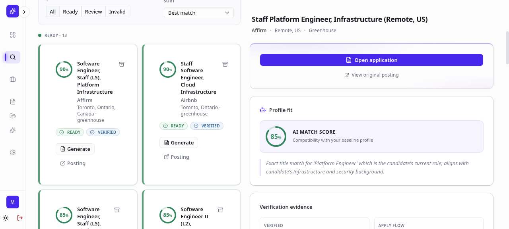Archive the second Software Engineer, Staff (L5) card at 85%
Screen dimensions: 509x229
click(117, 210)
